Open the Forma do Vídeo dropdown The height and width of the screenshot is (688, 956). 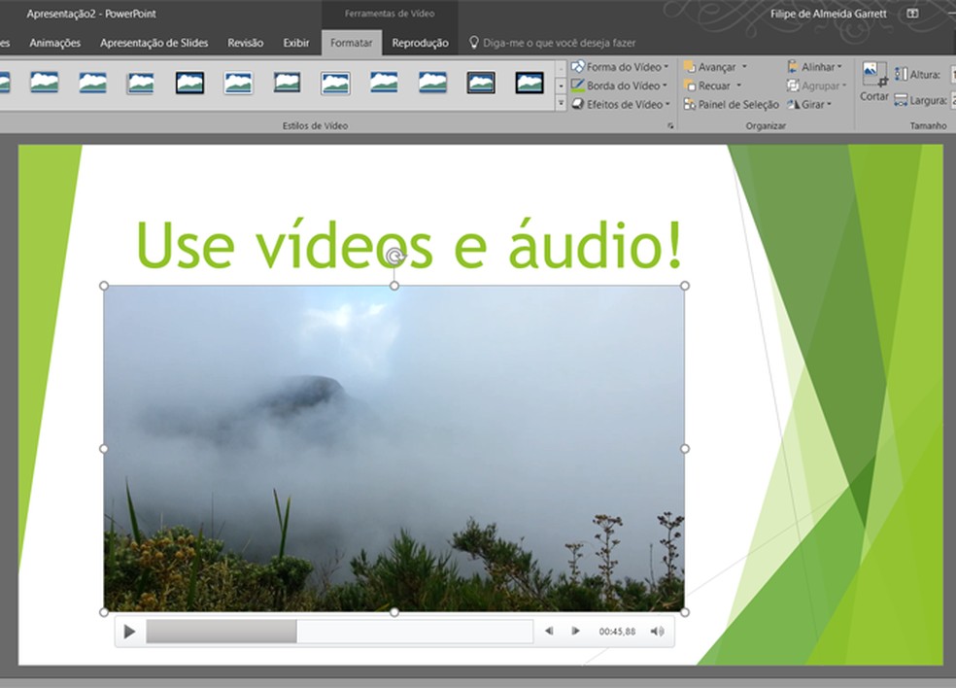[x=620, y=67]
